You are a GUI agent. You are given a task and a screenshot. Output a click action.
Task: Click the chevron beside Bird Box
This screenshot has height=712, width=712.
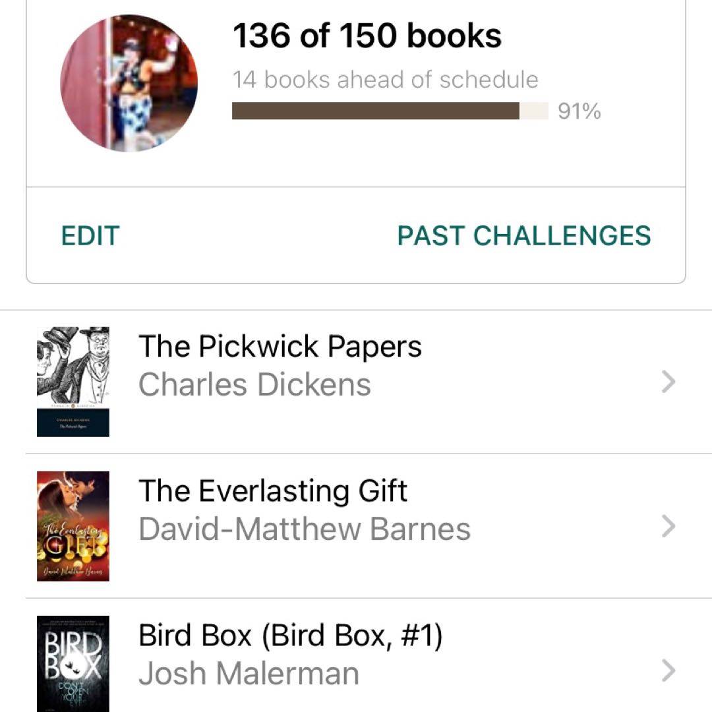pos(668,671)
